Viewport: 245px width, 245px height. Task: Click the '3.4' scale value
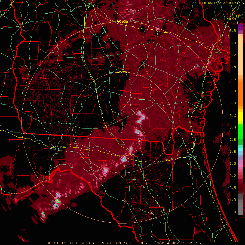coord(233,127)
